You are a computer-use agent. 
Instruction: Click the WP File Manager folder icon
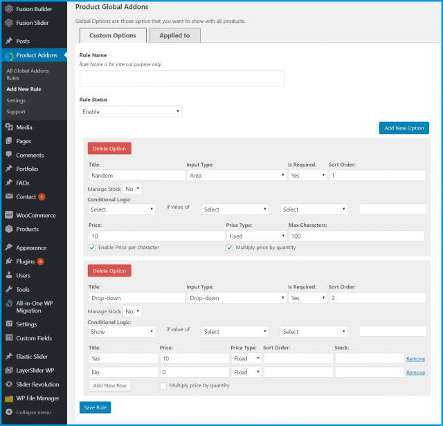8,398
